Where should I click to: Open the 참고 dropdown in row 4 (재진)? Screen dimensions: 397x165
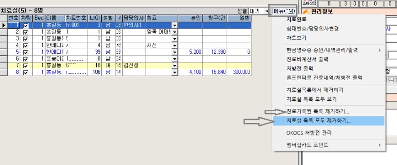pos(174,46)
